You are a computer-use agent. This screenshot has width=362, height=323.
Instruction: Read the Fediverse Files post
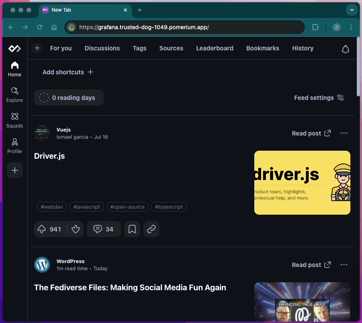312,265
